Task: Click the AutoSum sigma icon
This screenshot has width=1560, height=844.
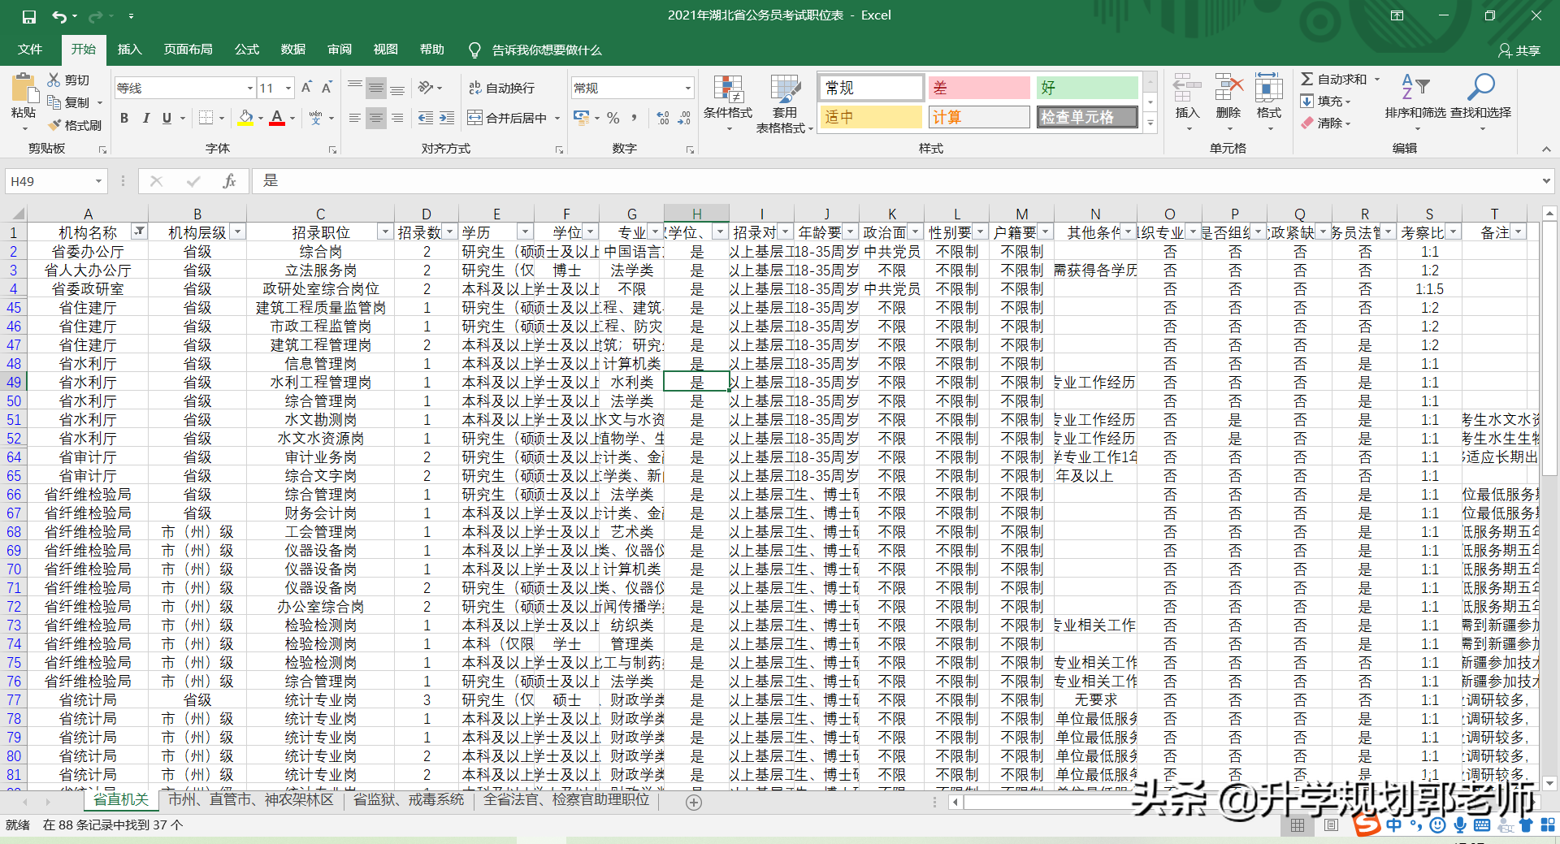Action: coord(1306,79)
